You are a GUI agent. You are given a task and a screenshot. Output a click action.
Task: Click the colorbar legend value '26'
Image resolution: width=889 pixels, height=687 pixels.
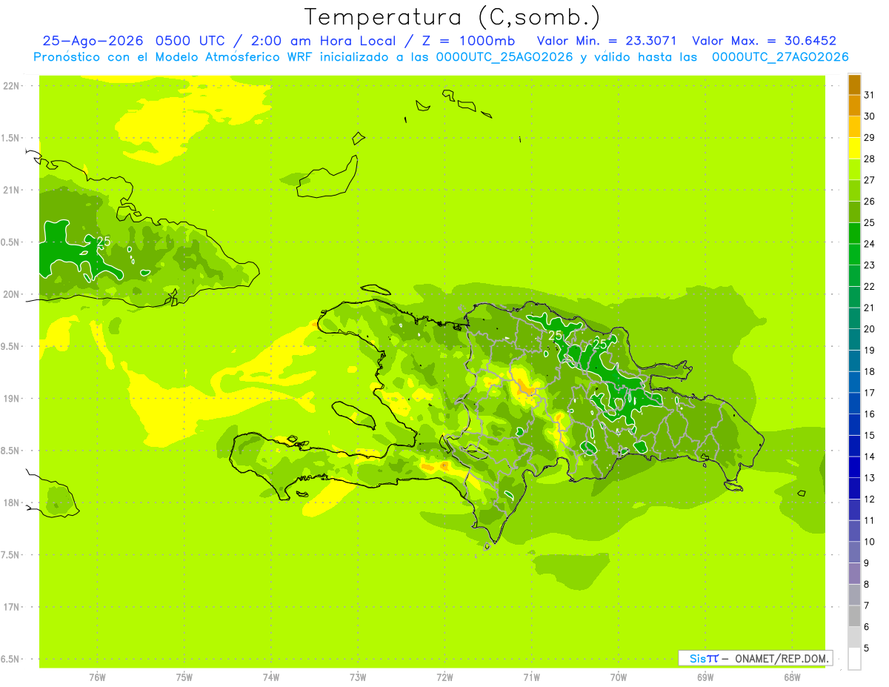coord(869,201)
